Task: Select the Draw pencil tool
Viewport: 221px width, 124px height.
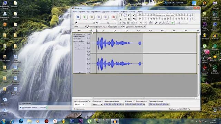Action: [129, 15]
